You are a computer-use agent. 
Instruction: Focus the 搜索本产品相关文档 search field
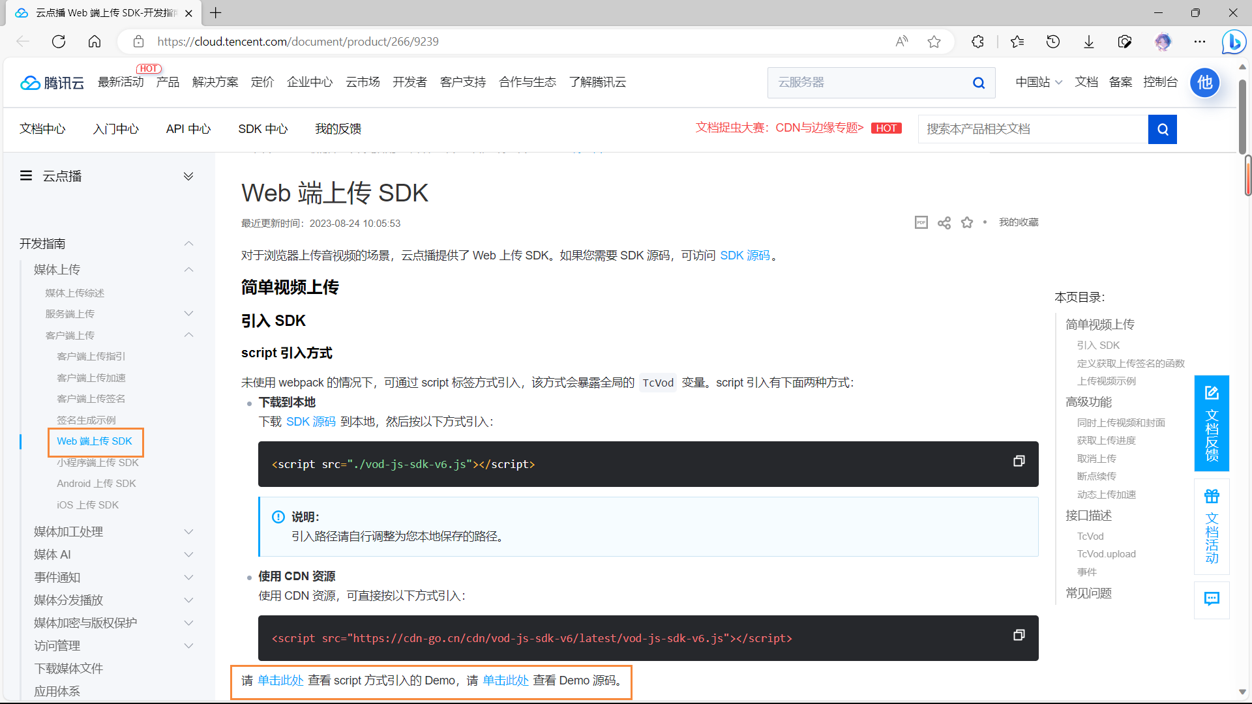click(1033, 129)
